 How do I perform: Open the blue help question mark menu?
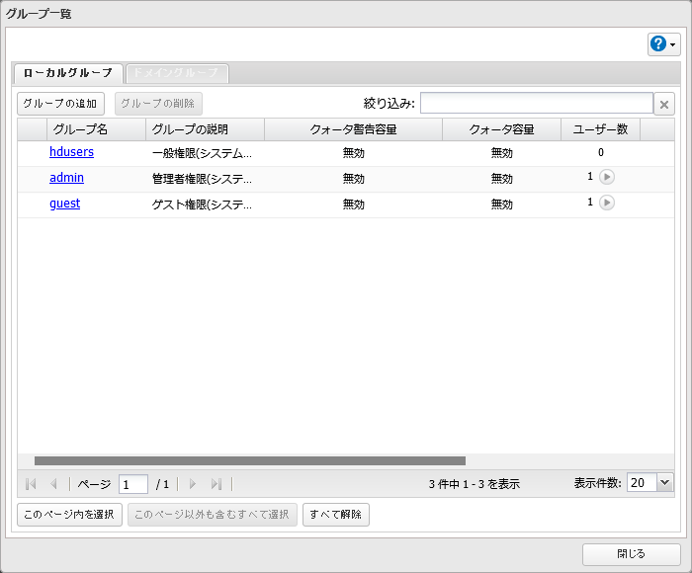pyautogui.click(x=663, y=44)
